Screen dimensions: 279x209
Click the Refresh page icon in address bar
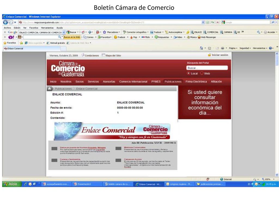[x=213, y=22]
